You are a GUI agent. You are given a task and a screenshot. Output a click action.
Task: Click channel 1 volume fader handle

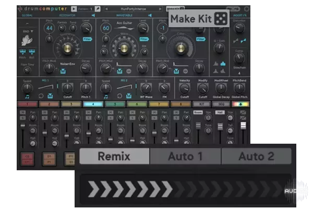[x=23, y=125]
